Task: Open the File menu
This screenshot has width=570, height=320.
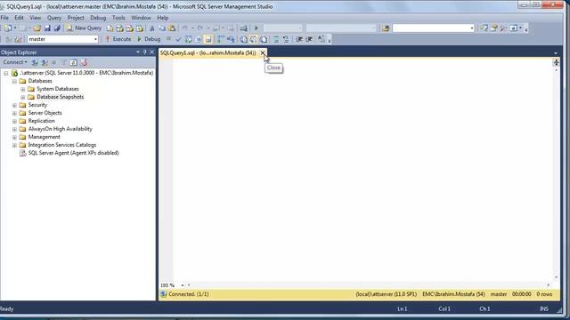Action: 4,18
